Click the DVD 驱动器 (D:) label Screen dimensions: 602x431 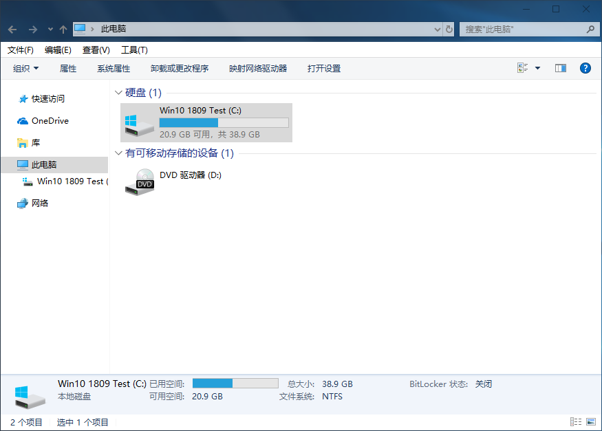[x=191, y=175]
